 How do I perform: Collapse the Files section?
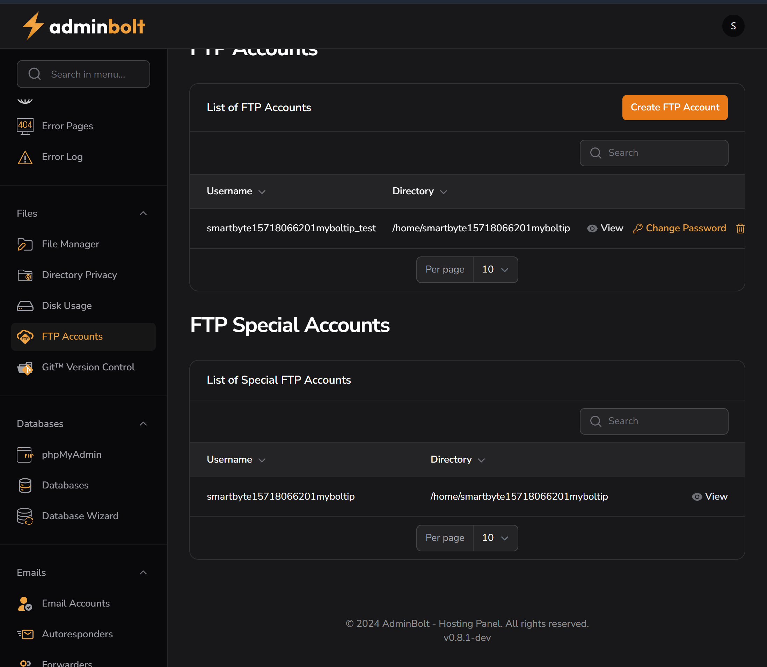point(143,213)
